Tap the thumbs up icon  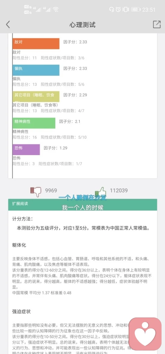pyautogui.click(x=100, y=191)
